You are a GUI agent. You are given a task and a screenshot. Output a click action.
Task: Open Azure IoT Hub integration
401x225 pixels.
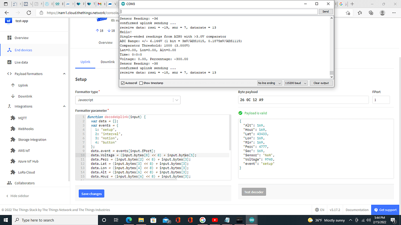point(28,161)
